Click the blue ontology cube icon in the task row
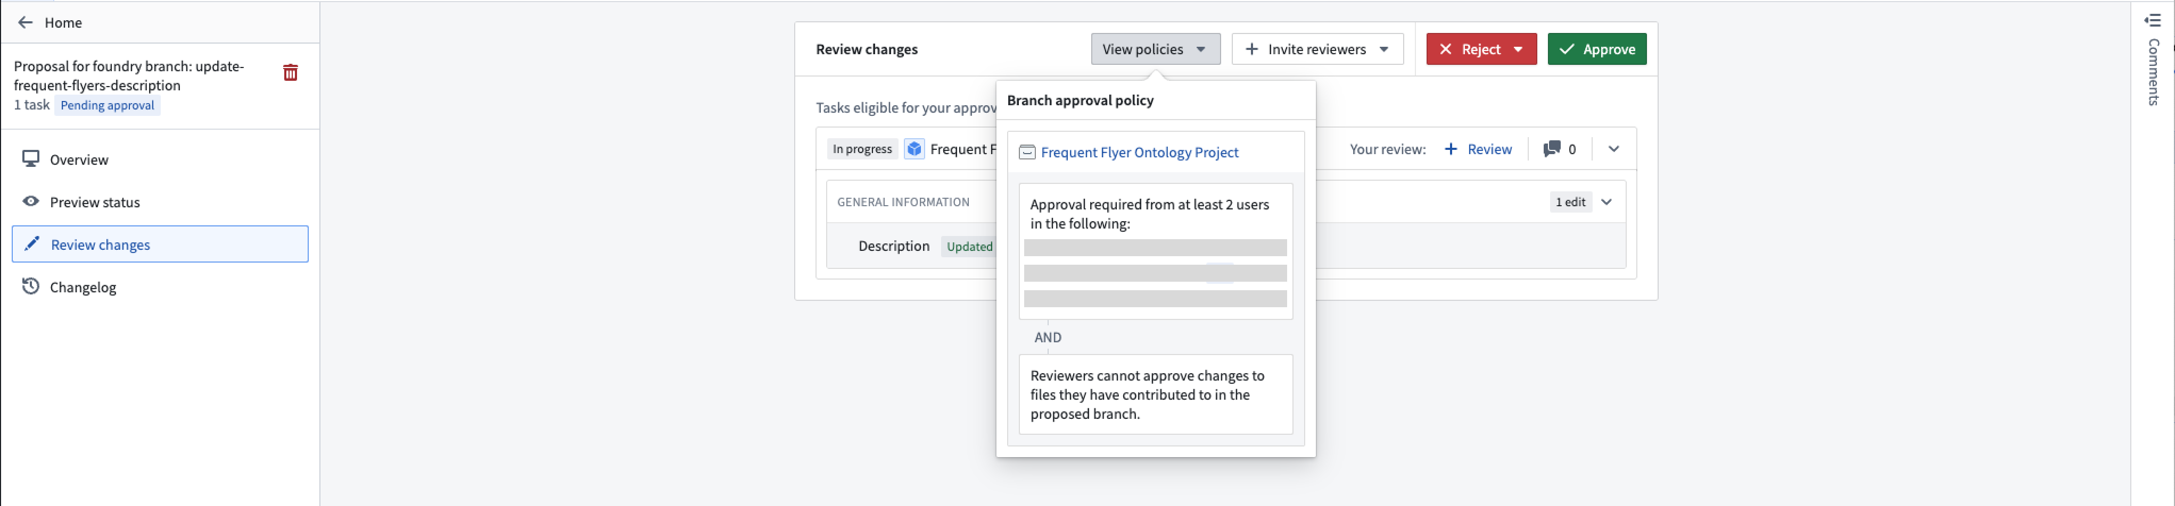Image resolution: width=2175 pixels, height=506 pixels. click(x=915, y=148)
